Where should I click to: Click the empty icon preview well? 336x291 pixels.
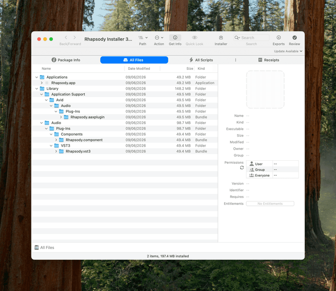265,90
